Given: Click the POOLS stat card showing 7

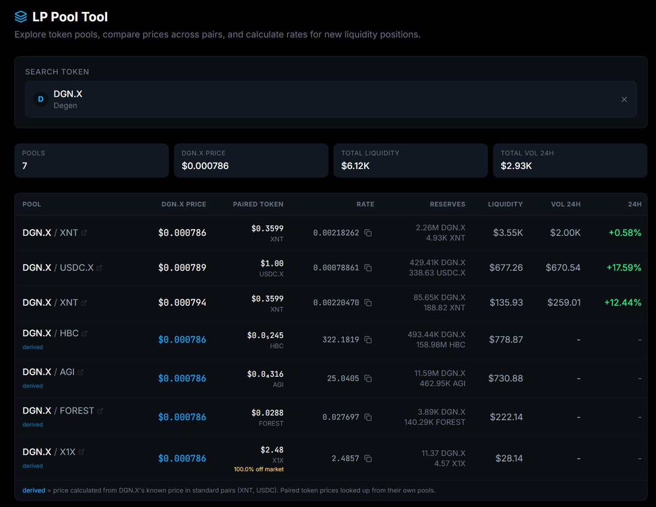Looking at the screenshot, I should [x=91, y=160].
